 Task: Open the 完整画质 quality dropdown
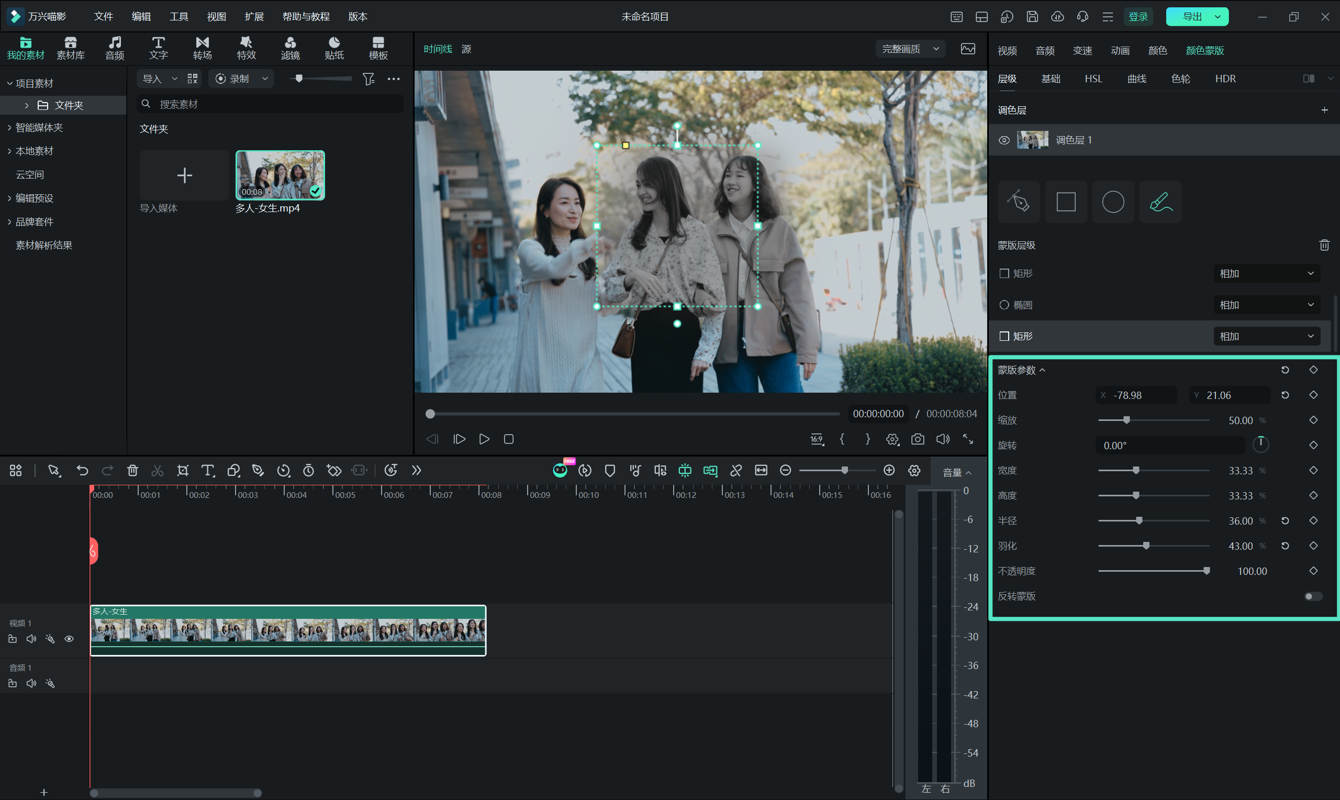tap(910, 49)
